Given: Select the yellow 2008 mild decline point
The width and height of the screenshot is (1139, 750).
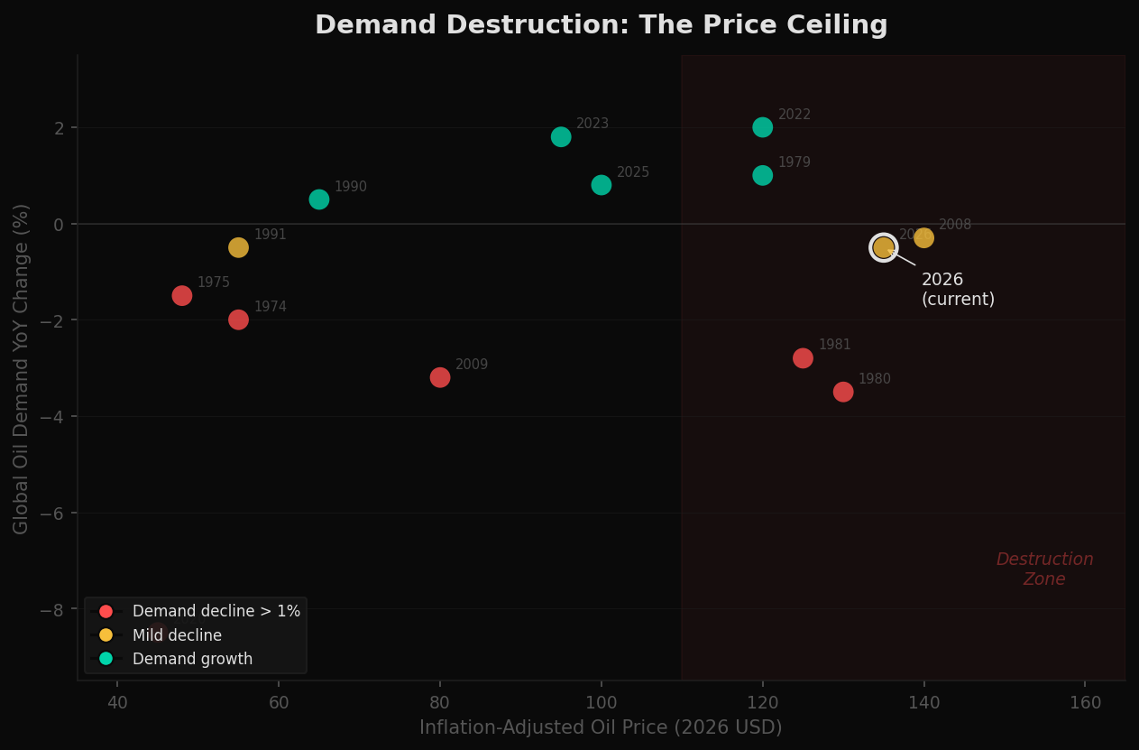Looking at the screenshot, I should tap(923, 237).
